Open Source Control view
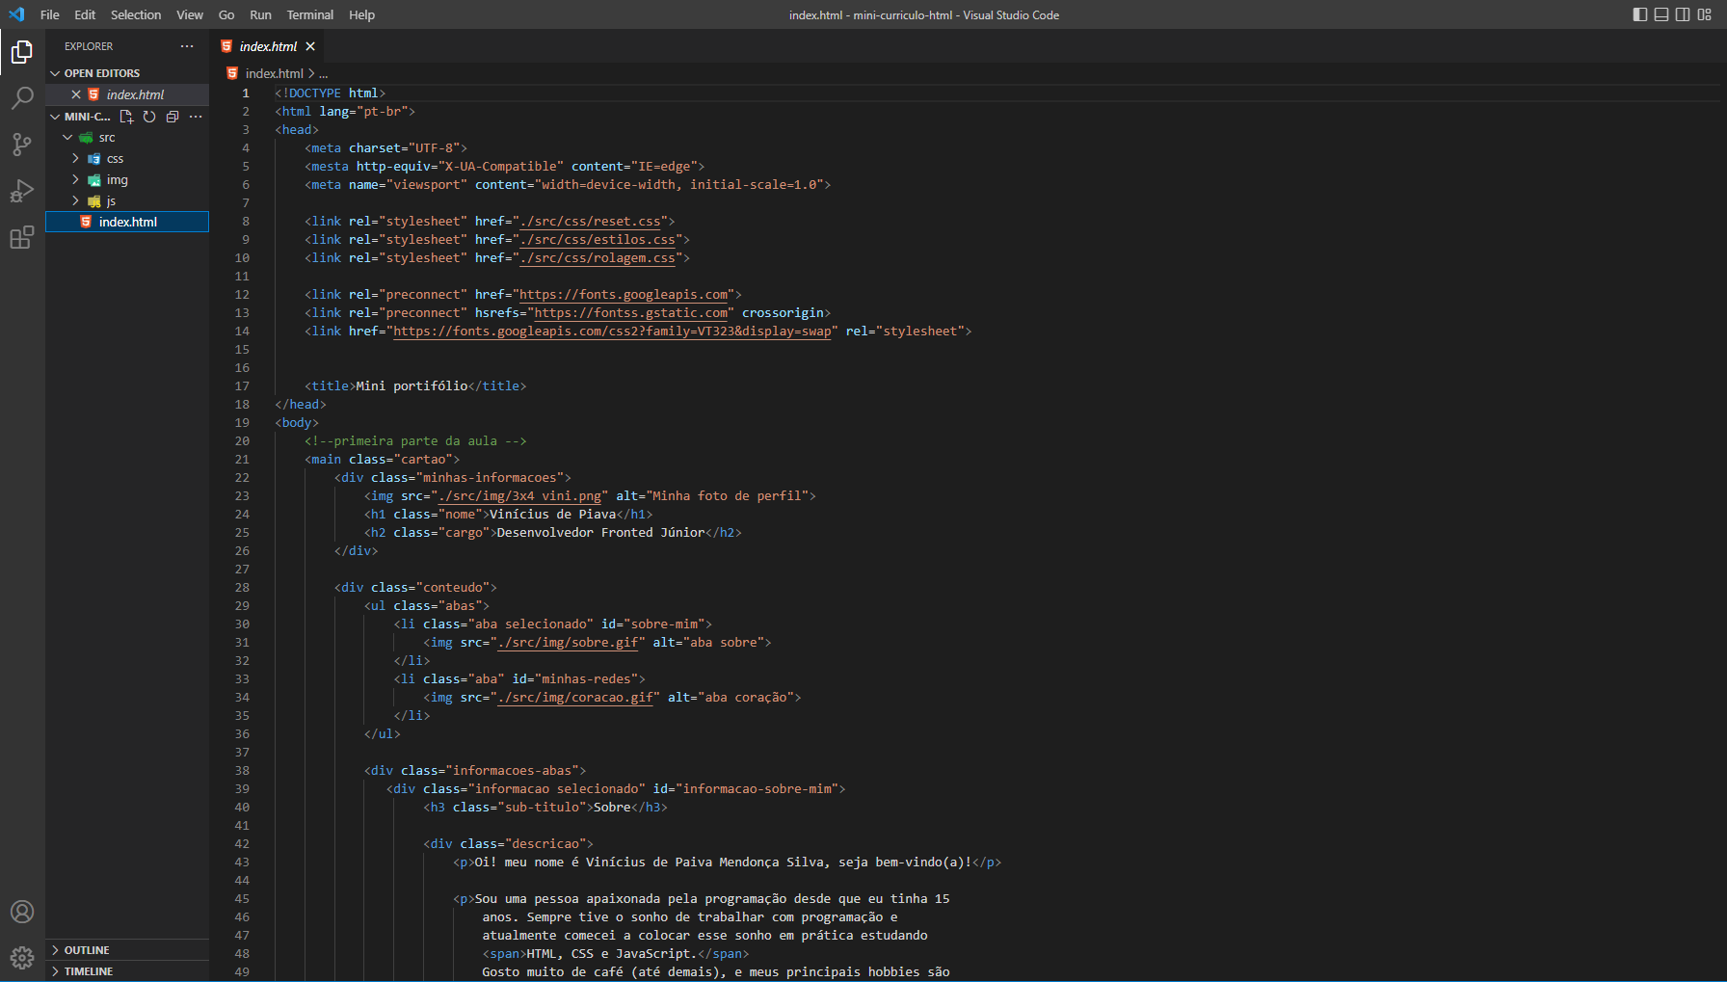This screenshot has width=1727, height=982. tap(22, 145)
